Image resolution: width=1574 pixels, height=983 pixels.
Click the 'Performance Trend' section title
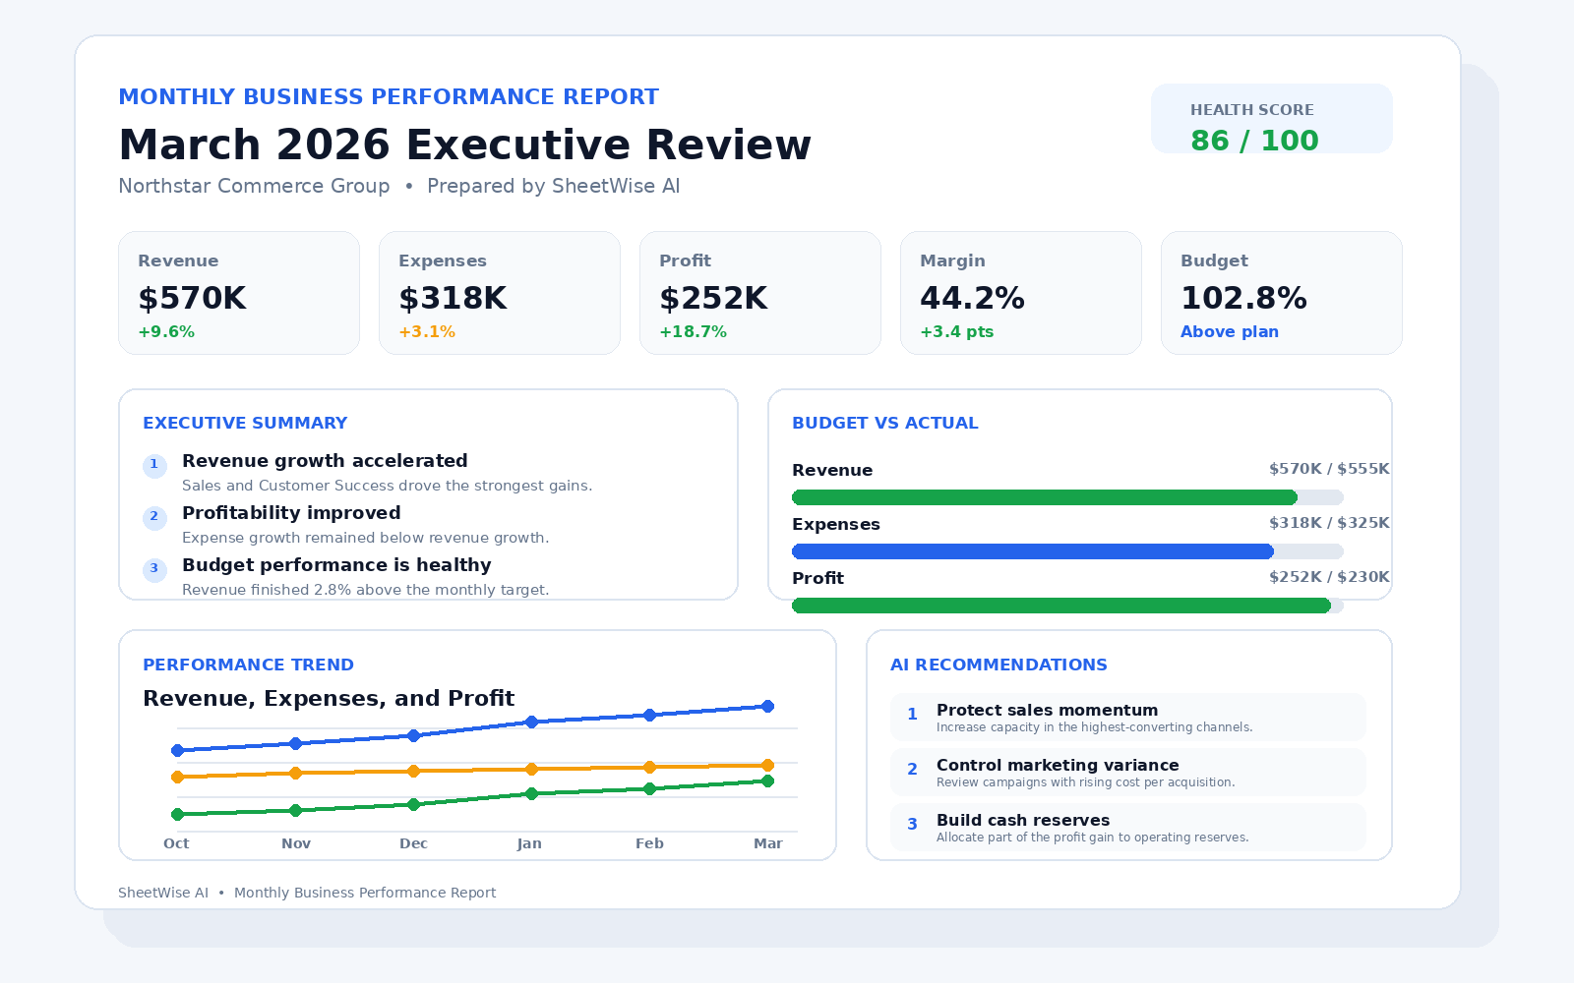point(248,665)
